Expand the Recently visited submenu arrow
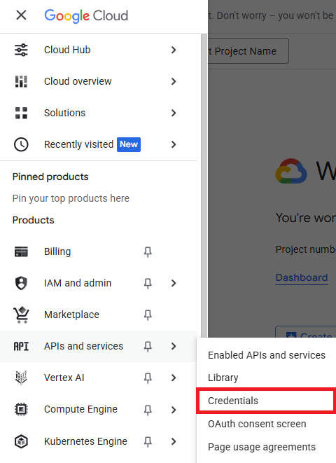Viewport: 336px width, 463px height. [174, 144]
